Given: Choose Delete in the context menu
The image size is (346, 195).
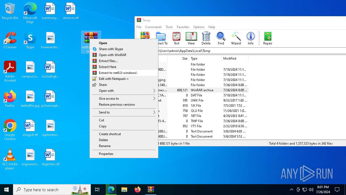Looking at the screenshot, I should point(124,140).
